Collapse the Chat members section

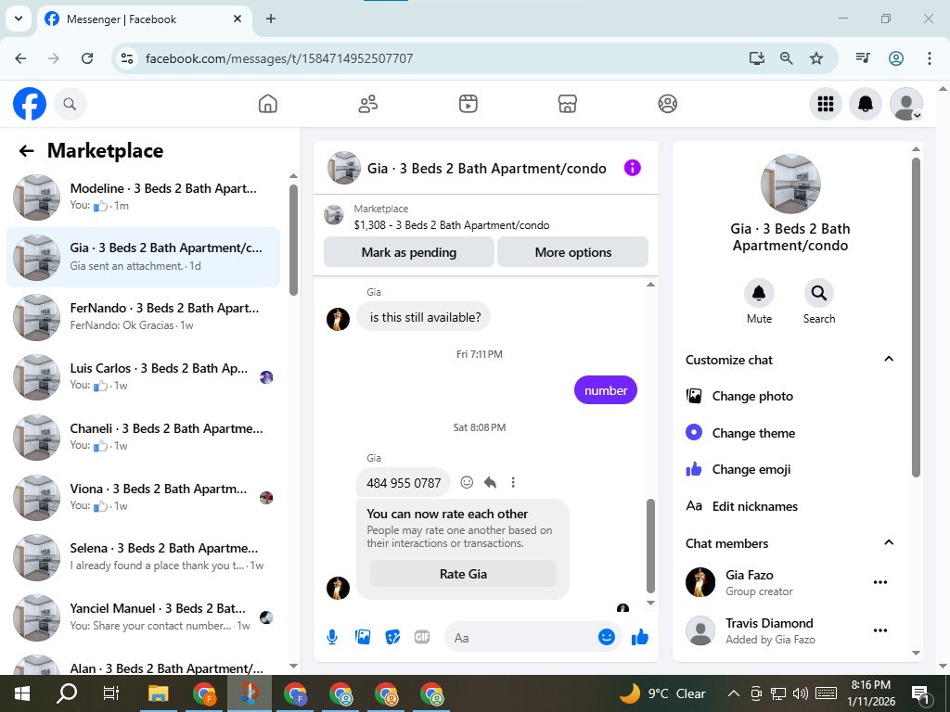point(888,542)
